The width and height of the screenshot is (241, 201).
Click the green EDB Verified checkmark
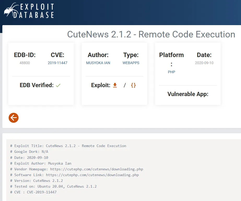(58, 85)
